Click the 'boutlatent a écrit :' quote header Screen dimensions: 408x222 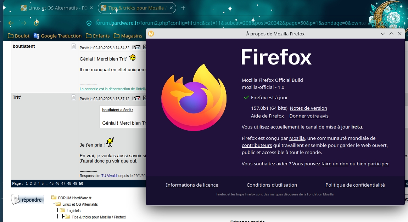[118, 110]
